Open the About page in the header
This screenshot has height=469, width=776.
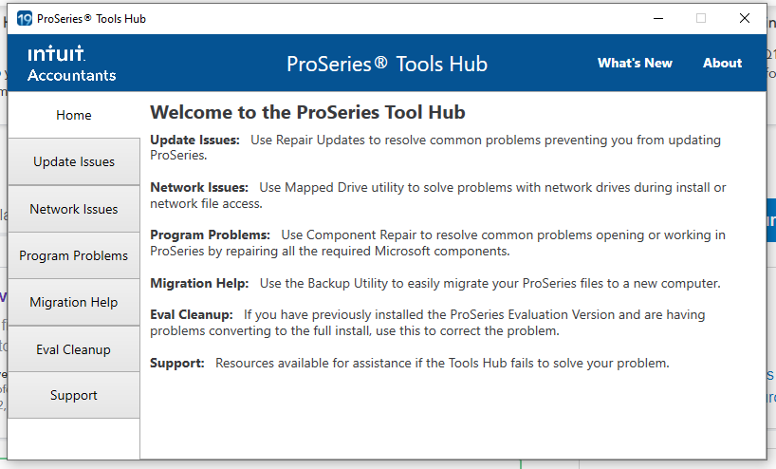722,64
